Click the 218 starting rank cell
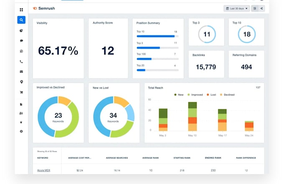This screenshot has width=284, height=184. pyautogui.click(x=182, y=170)
